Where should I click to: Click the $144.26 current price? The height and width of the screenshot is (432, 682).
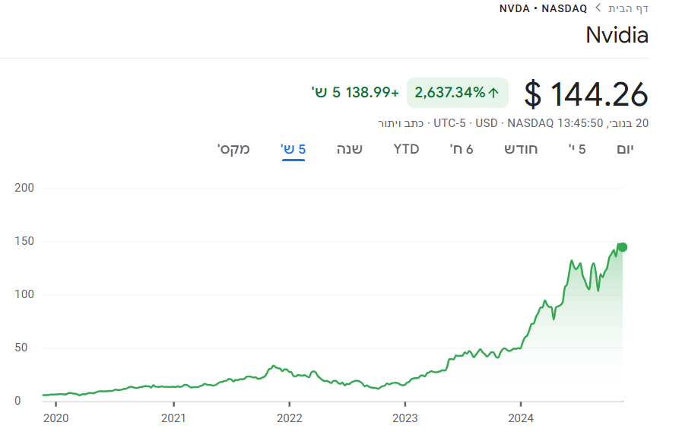[x=586, y=94]
